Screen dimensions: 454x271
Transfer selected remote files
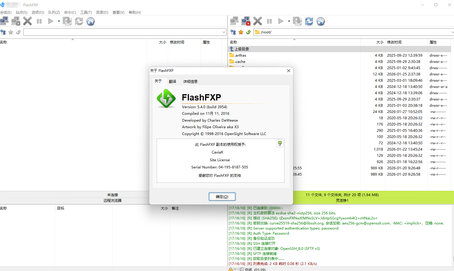tap(297, 21)
